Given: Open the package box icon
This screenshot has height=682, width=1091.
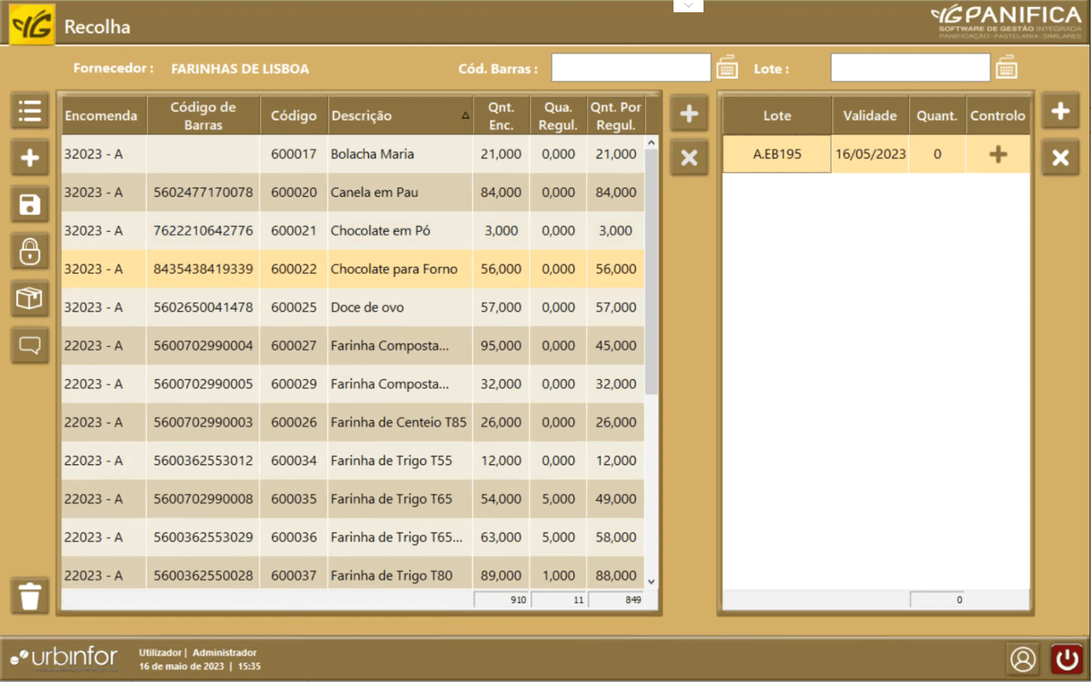Looking at the screenshot, I should (x=29, y=298).
